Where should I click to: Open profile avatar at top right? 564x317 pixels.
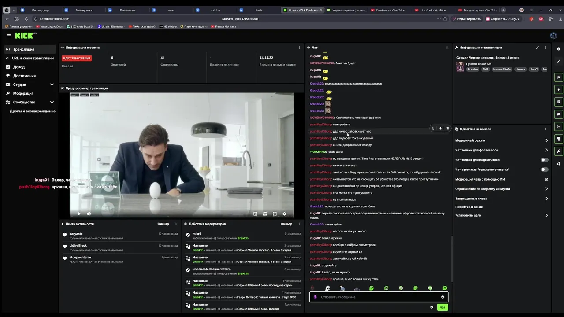[553, 36]
